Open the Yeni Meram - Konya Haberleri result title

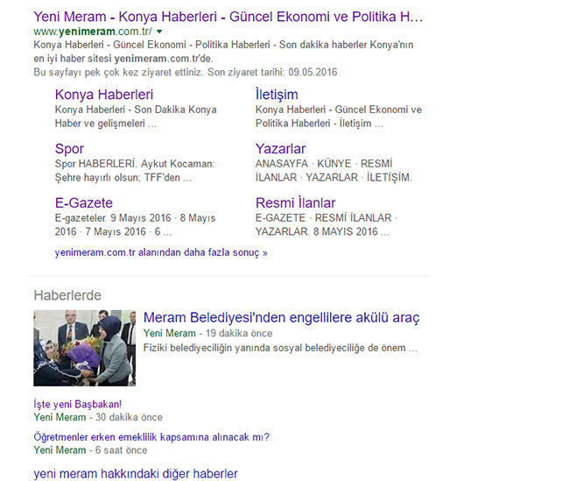pyautogui.click(x=228, y=17)
